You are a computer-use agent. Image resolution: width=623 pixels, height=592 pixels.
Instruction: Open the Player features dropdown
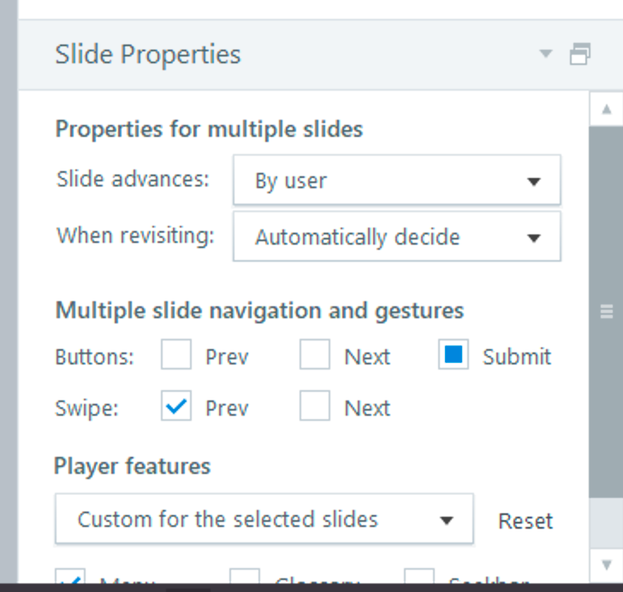264,519
